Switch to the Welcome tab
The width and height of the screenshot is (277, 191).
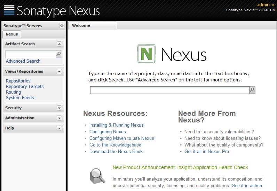93,26
